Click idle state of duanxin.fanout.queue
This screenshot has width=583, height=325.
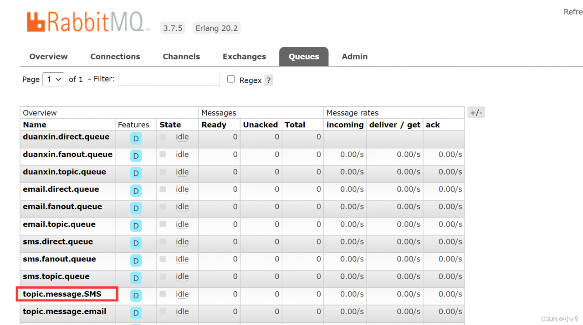click(182, 155)
